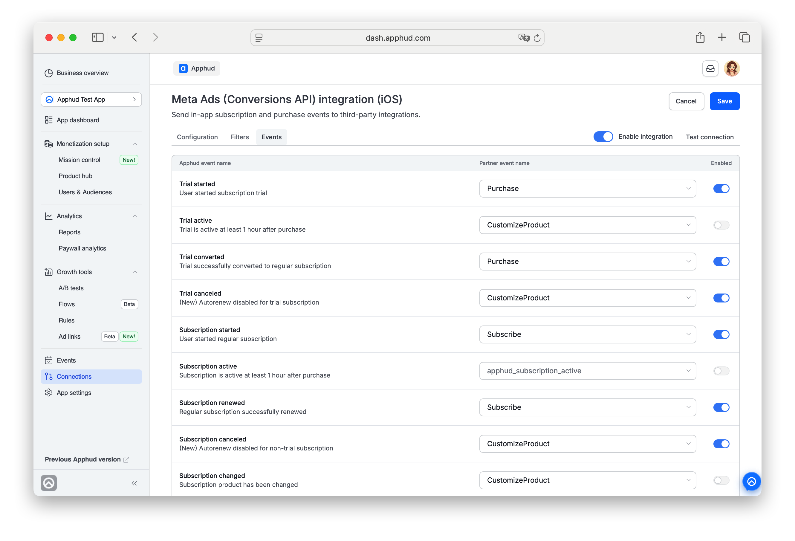Open a new tab with plus icon
The image size is (795, 541).
click(722, 37)
